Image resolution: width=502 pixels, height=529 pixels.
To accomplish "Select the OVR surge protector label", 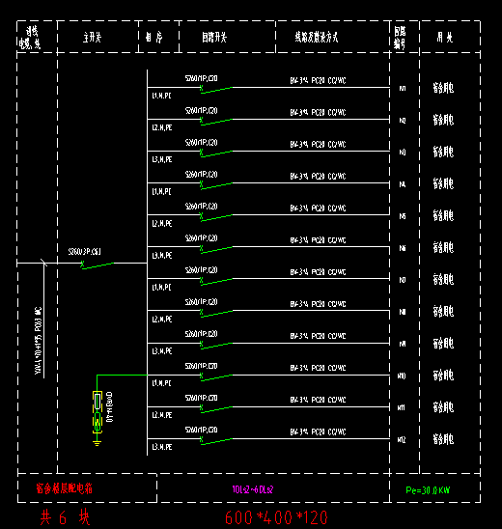I will click(x=110, y=406).
